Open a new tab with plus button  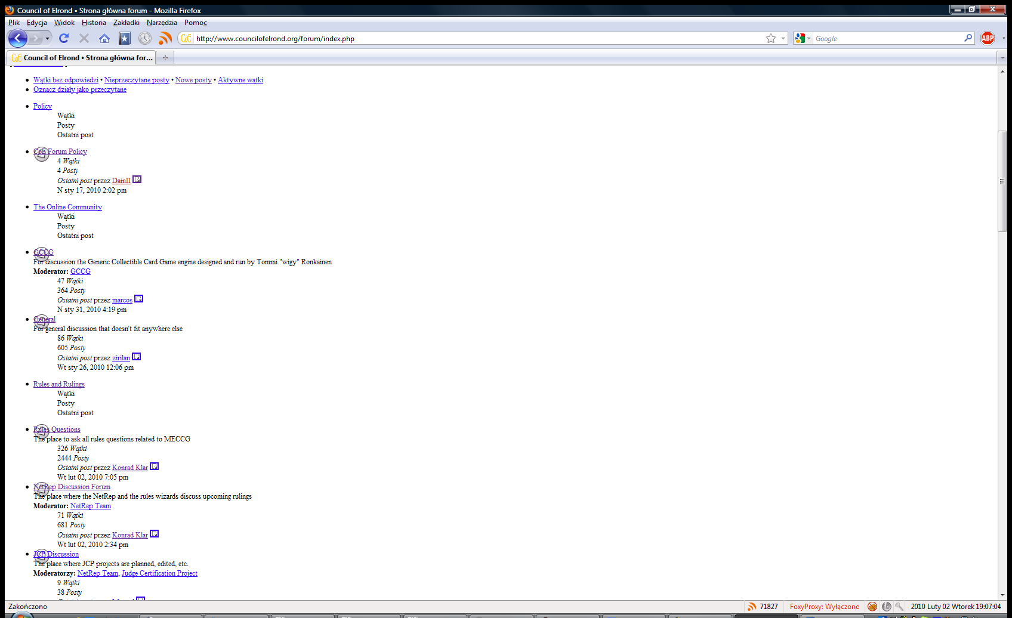coord(165,57)
